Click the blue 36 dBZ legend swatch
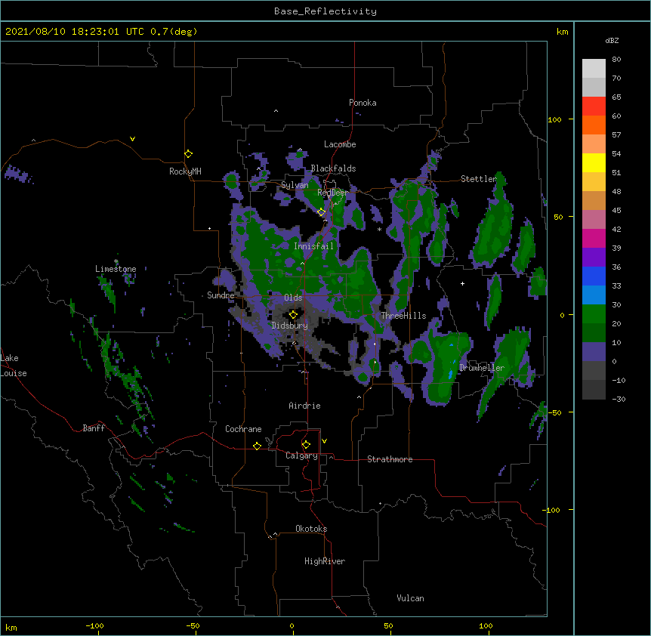This screenshot has width=651, height=636. point(594,276)
